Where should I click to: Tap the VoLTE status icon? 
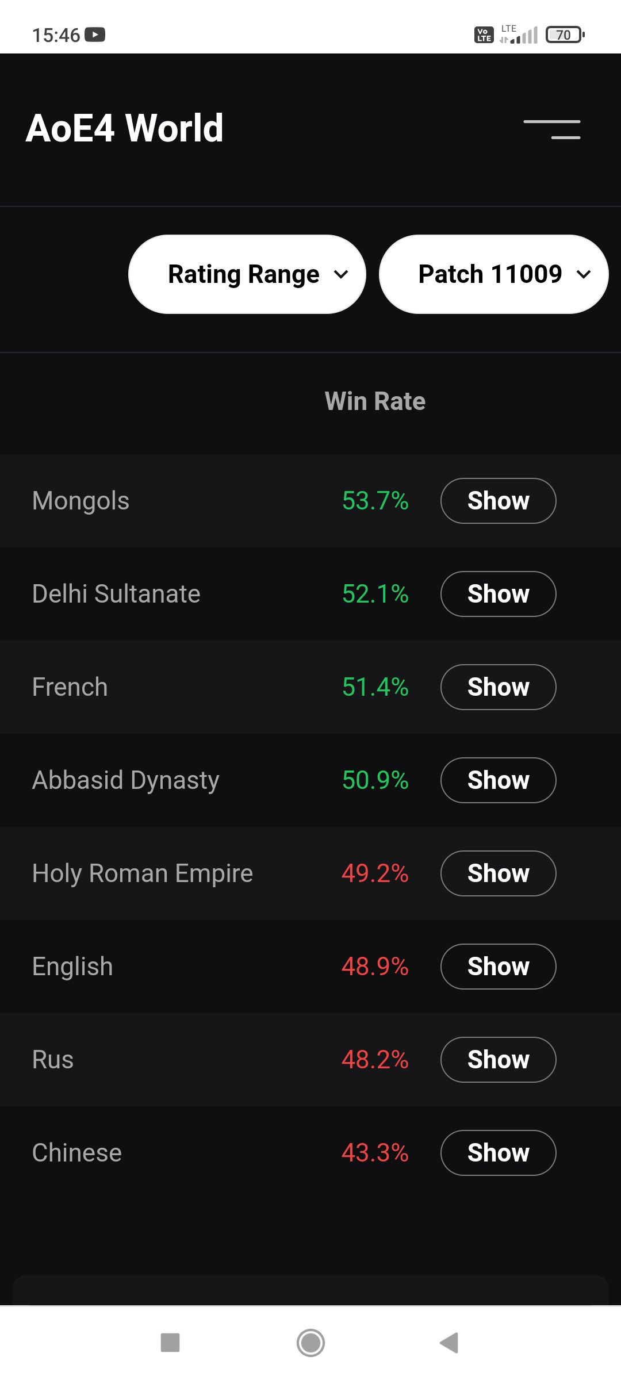tap(484, 35)
